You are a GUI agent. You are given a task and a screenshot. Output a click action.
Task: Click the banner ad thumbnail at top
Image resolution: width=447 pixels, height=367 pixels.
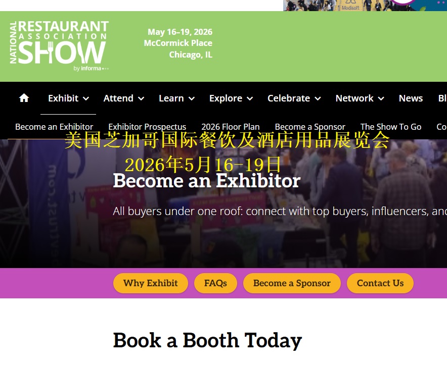point(365,6)
